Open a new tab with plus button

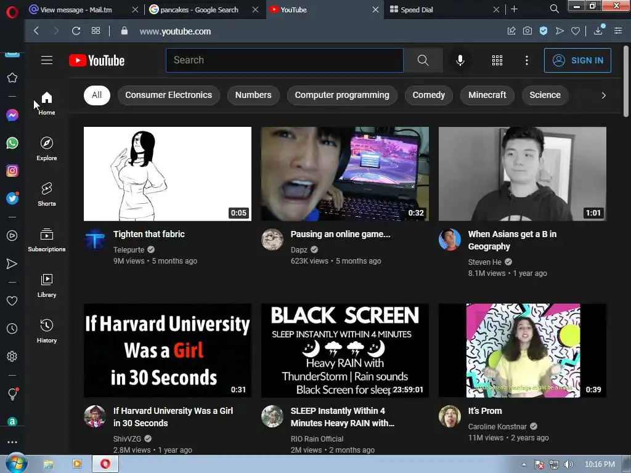(515, 9)
